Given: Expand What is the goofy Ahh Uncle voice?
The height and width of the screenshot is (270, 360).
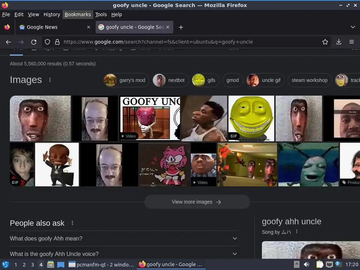Looking at the screenshot, I should point(124,254).
